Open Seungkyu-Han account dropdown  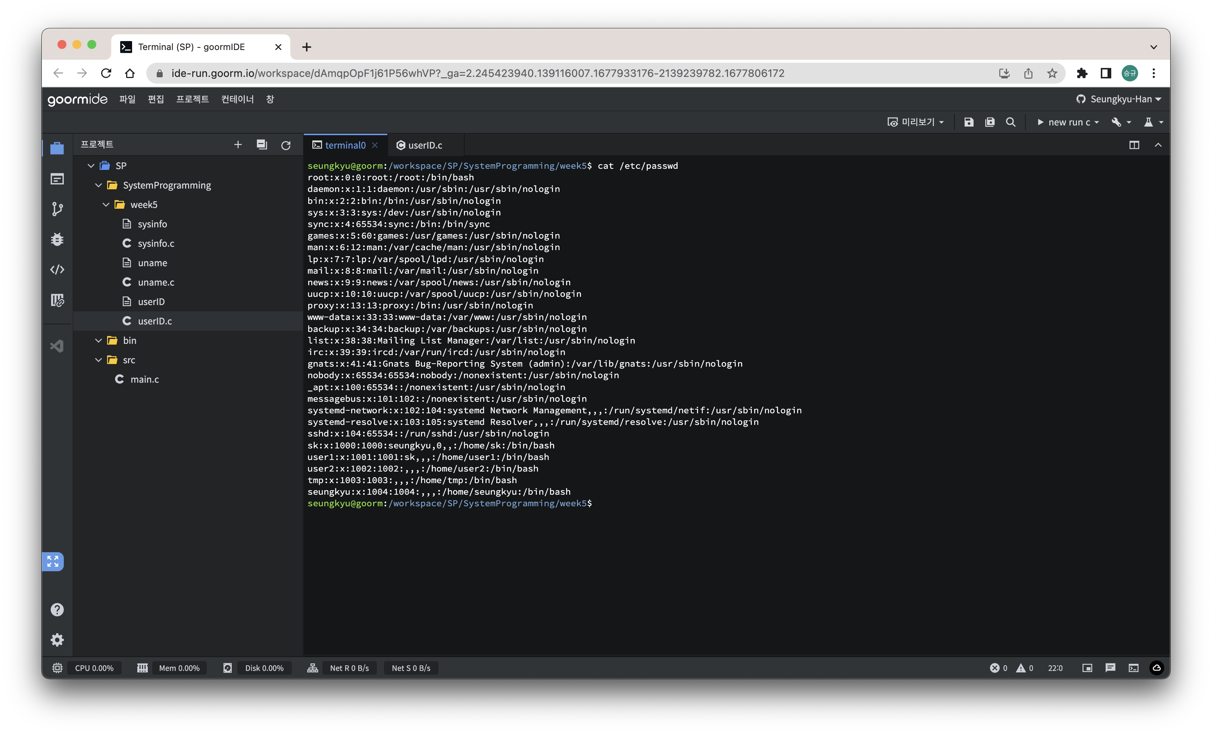[1119, 99]
